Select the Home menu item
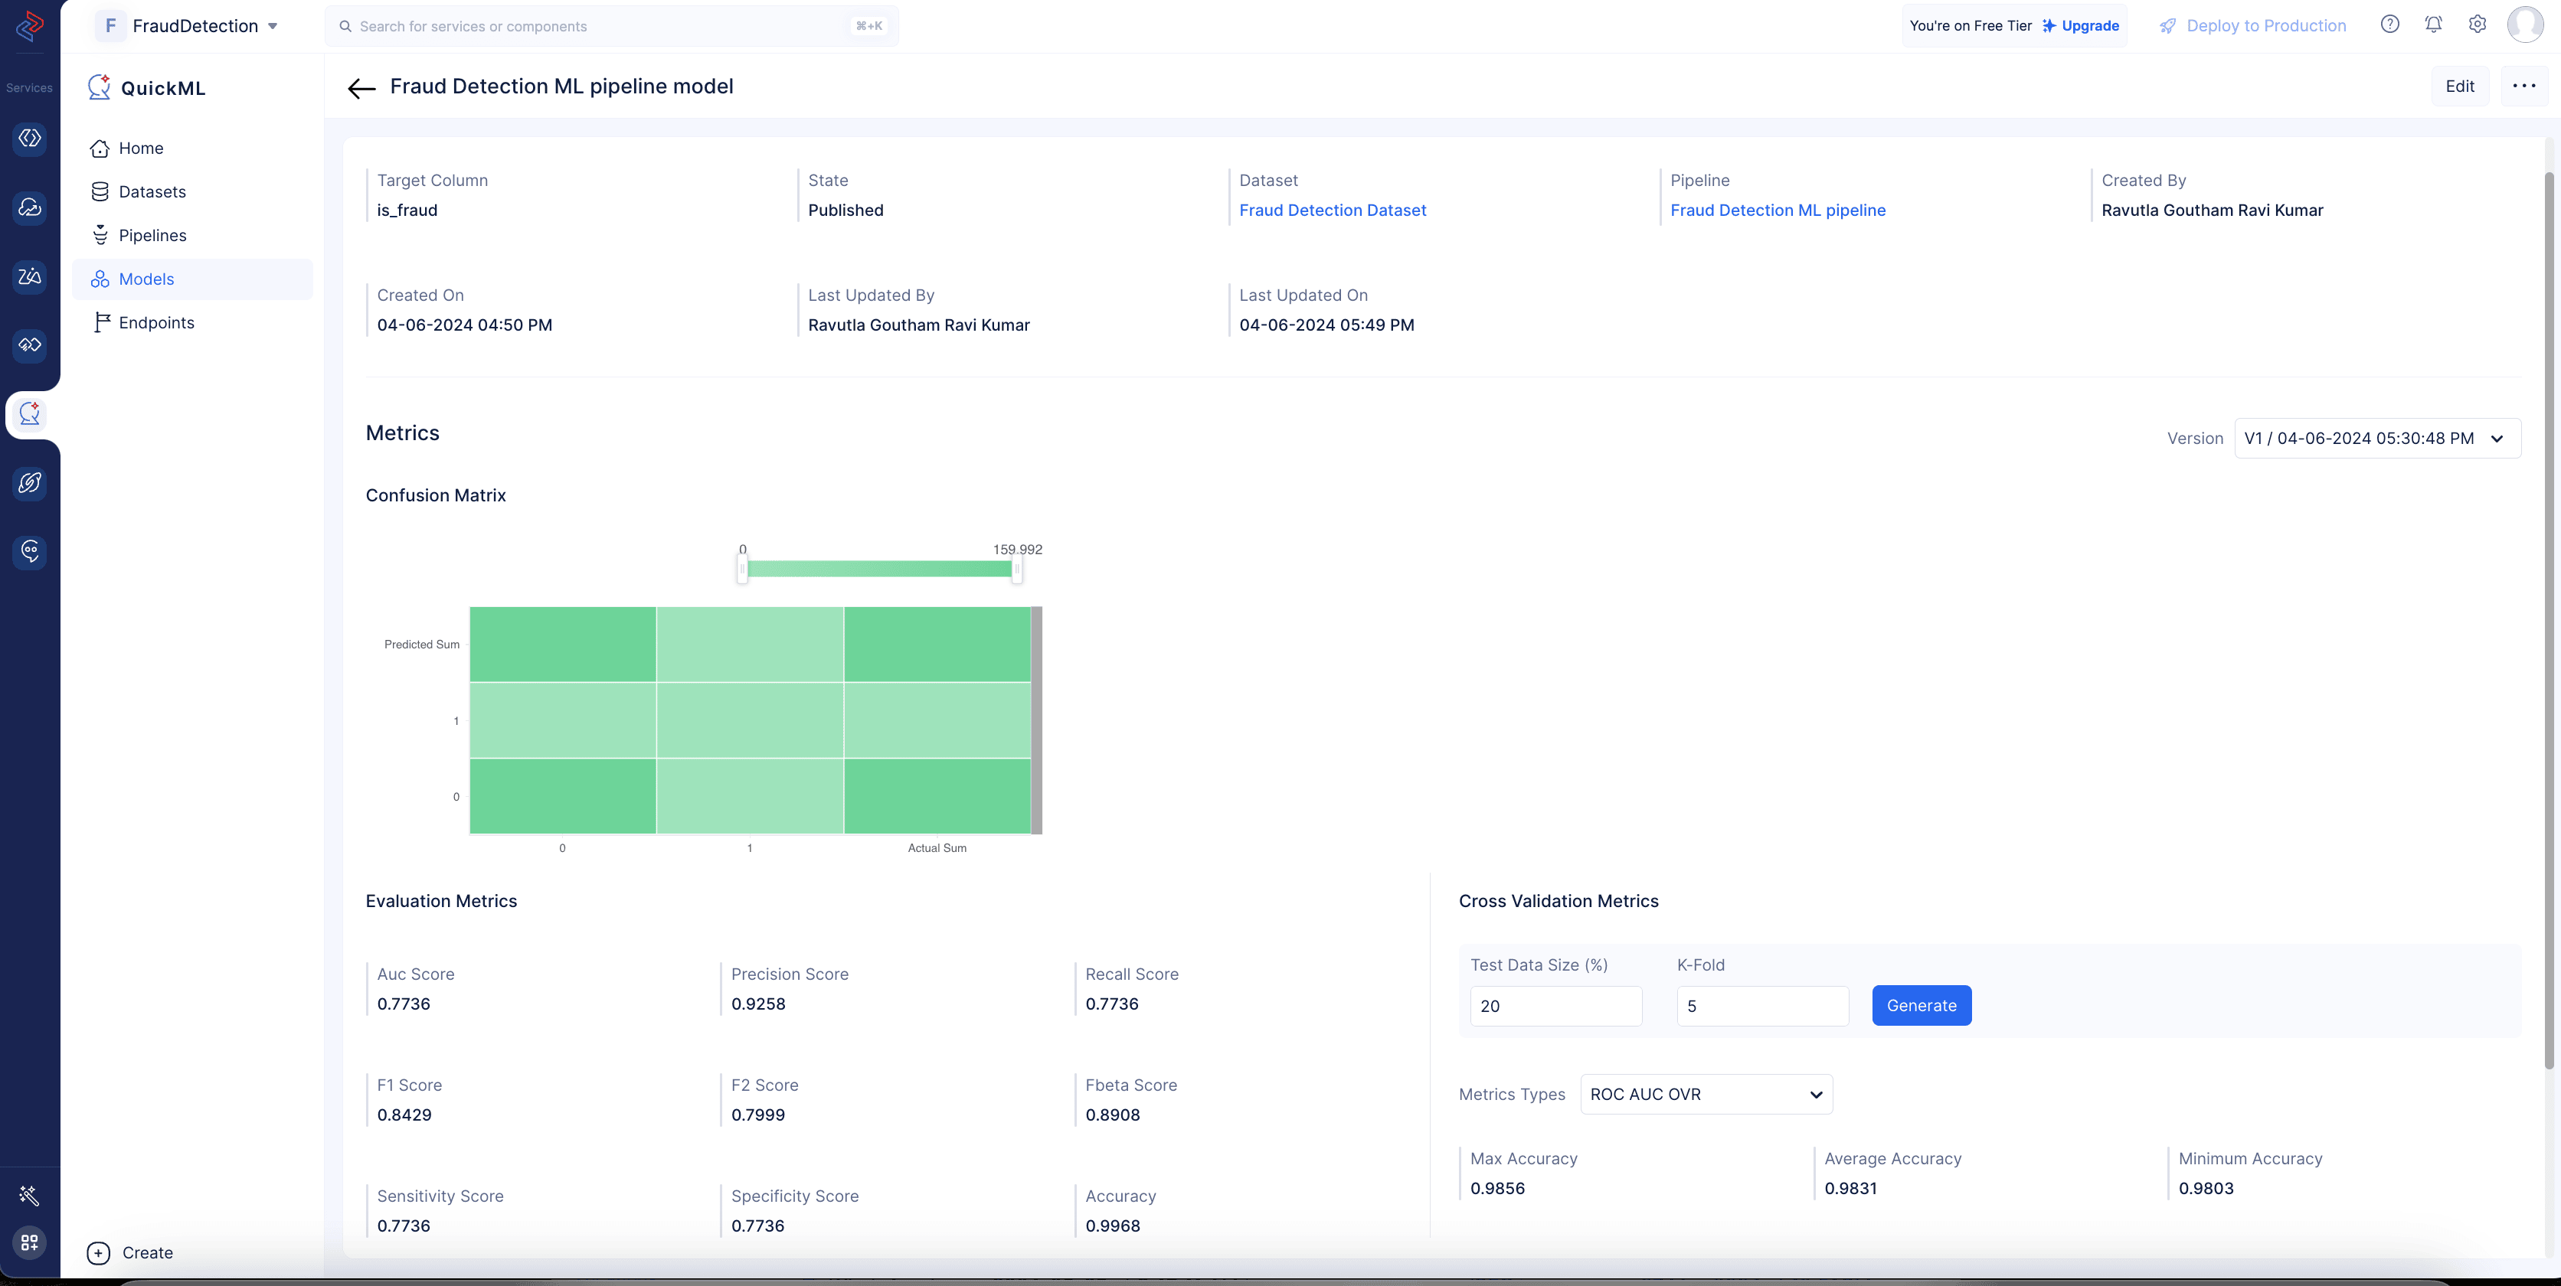The width and height of the screenshot is (2561, 1286). (141, 149)
